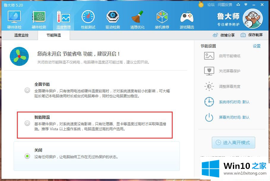Click the 启用节能墙纸 picture icon

(209, 56)
